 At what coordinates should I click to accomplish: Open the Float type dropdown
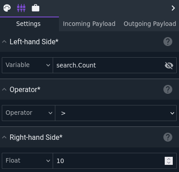27,161
